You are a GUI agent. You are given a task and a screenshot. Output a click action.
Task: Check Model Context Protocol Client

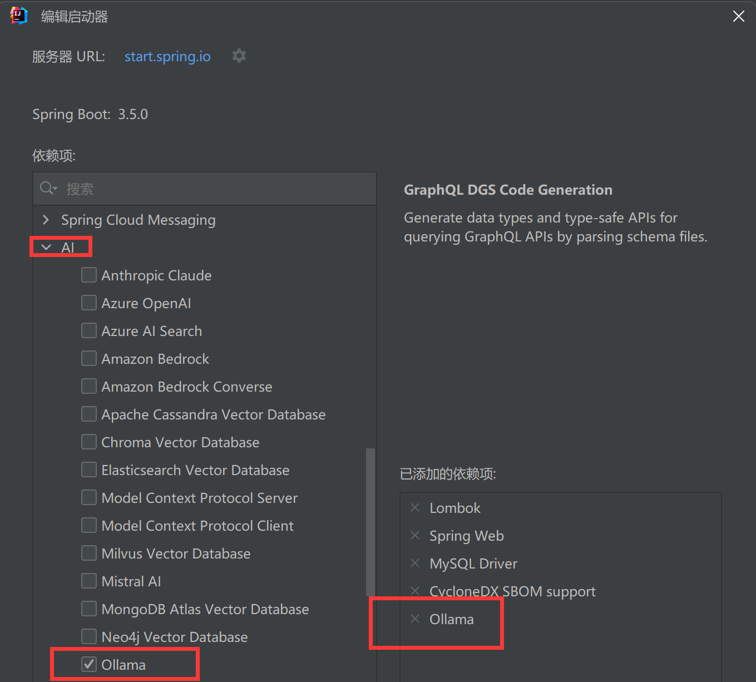pos(89,525)
